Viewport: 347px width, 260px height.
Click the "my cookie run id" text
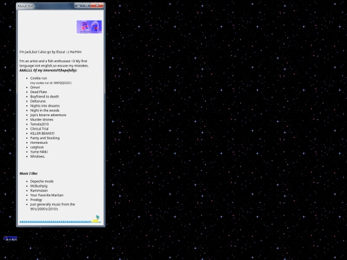pos(51,83)
